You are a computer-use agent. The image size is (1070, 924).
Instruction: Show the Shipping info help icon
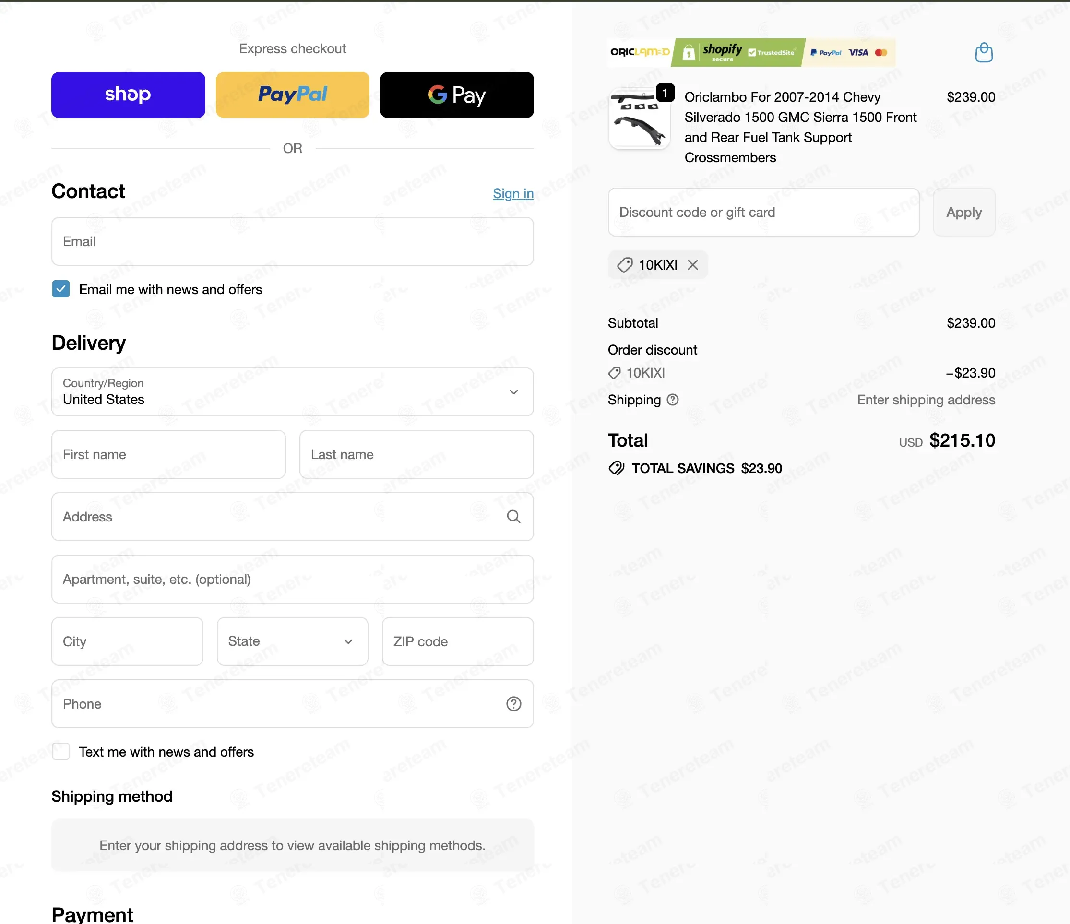(x=672, y=400)
